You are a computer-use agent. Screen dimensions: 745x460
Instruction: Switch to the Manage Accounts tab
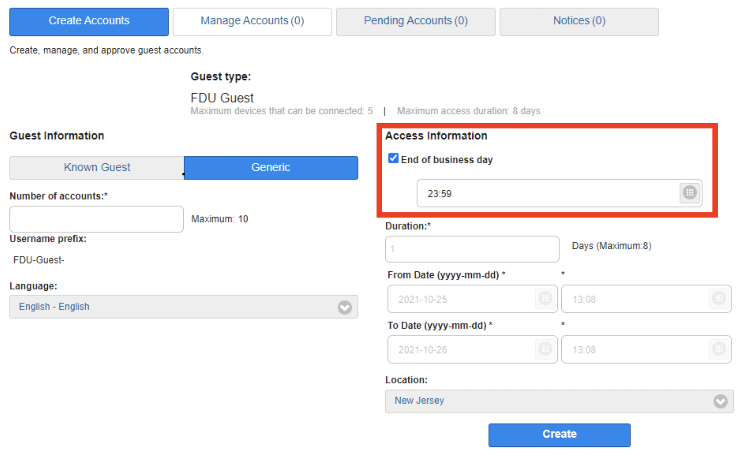pos(252,21)
